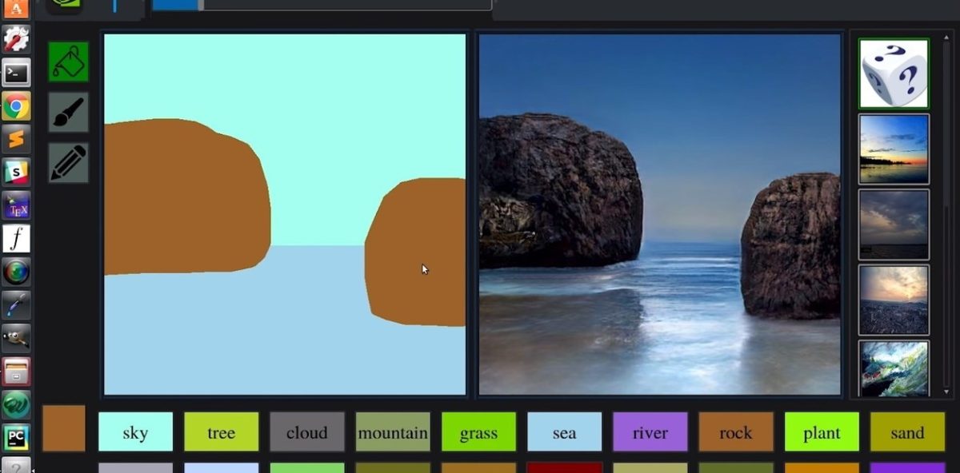Image resolution: width=960 pixels, height=473 pixels.
Task: Choose the sand label
Action: coord(907,432)
